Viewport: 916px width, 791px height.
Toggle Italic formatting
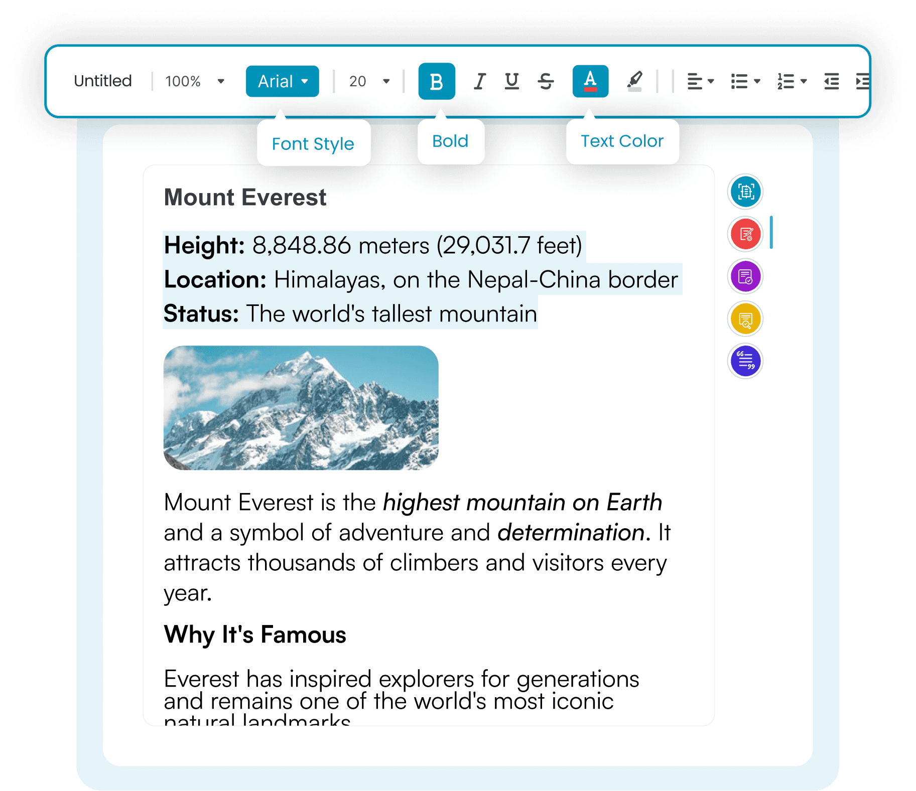pyautogui.click(x=479, y=81)
